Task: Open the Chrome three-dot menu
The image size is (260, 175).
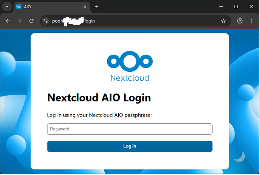Action: [252, 21]
